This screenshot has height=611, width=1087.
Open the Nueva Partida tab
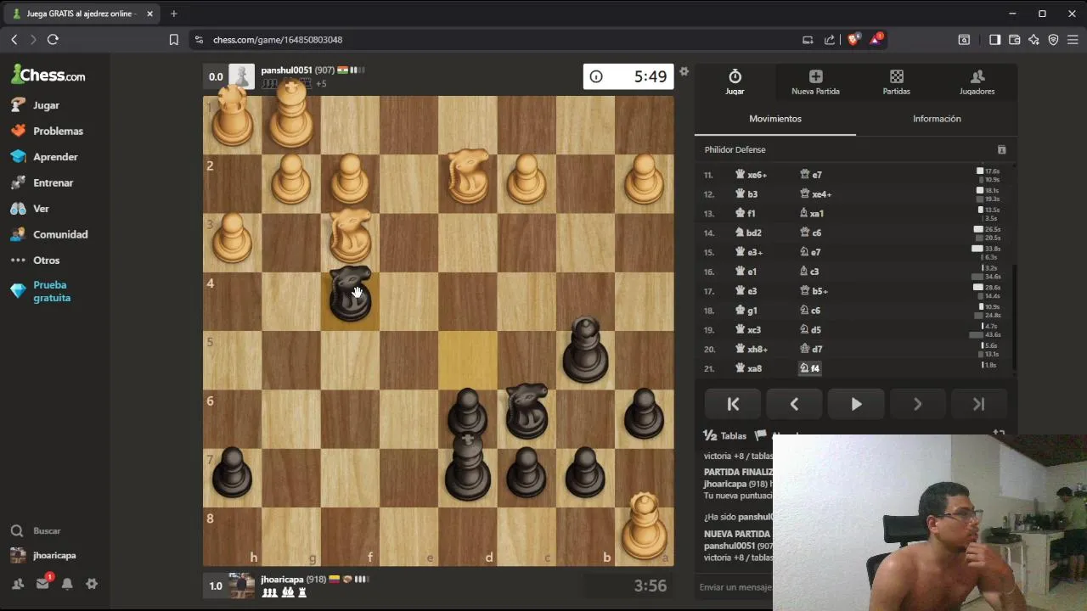pos(815,82)
